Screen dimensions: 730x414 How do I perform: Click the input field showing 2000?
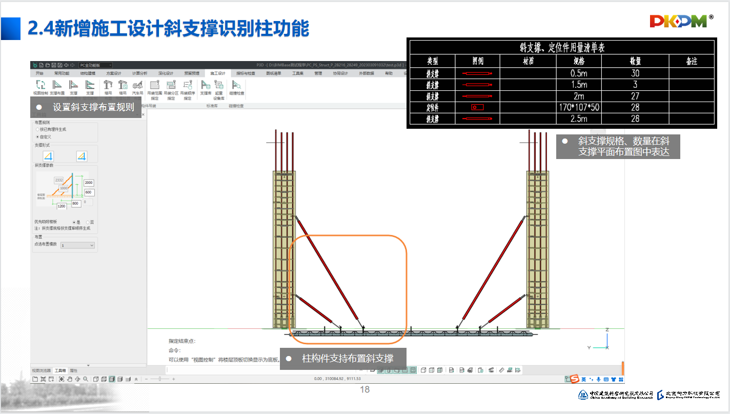pos(89,183)
